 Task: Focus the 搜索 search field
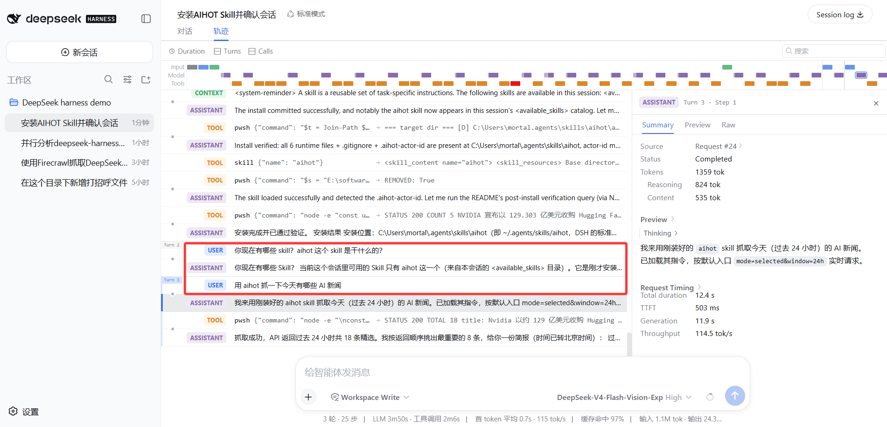click(x=833, y=51)
